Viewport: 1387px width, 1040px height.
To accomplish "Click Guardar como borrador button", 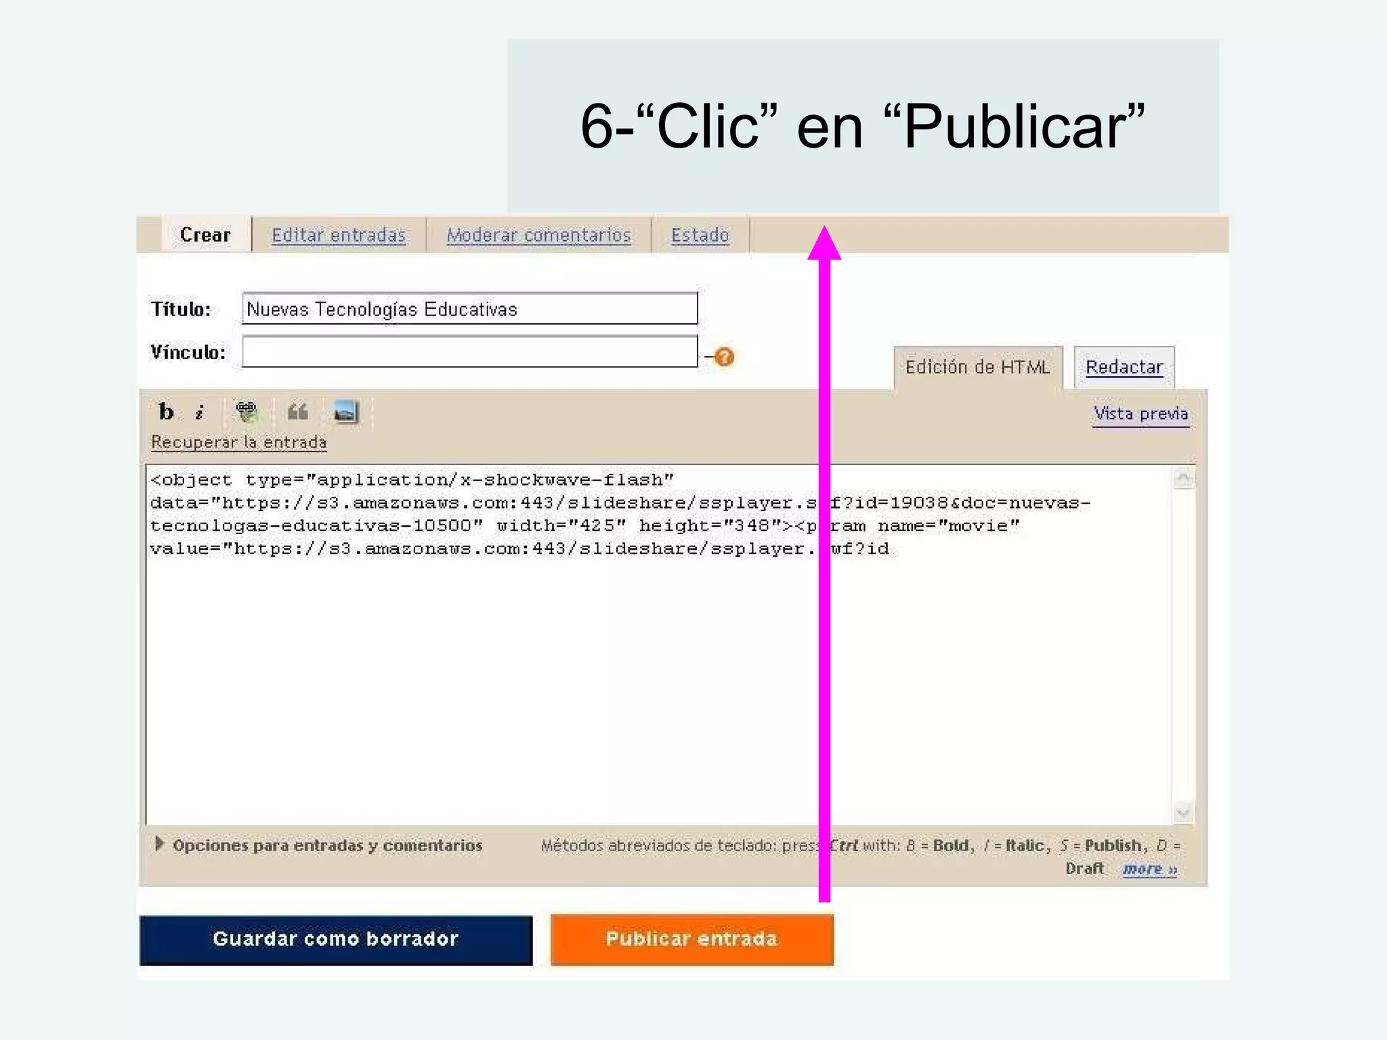I will [336, 940].
